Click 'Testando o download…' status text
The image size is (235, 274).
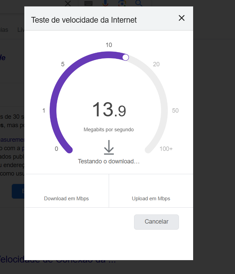point(109,161)
